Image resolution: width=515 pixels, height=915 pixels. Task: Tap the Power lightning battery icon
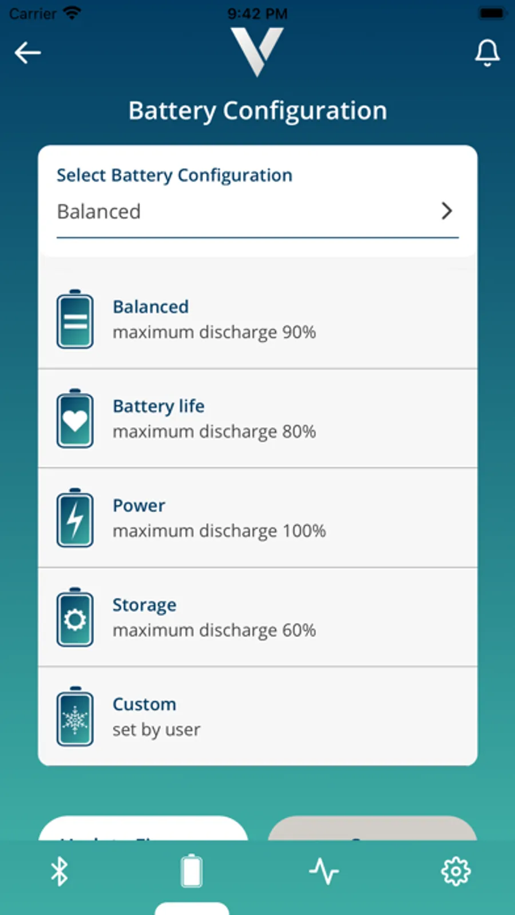coord(75,518)
